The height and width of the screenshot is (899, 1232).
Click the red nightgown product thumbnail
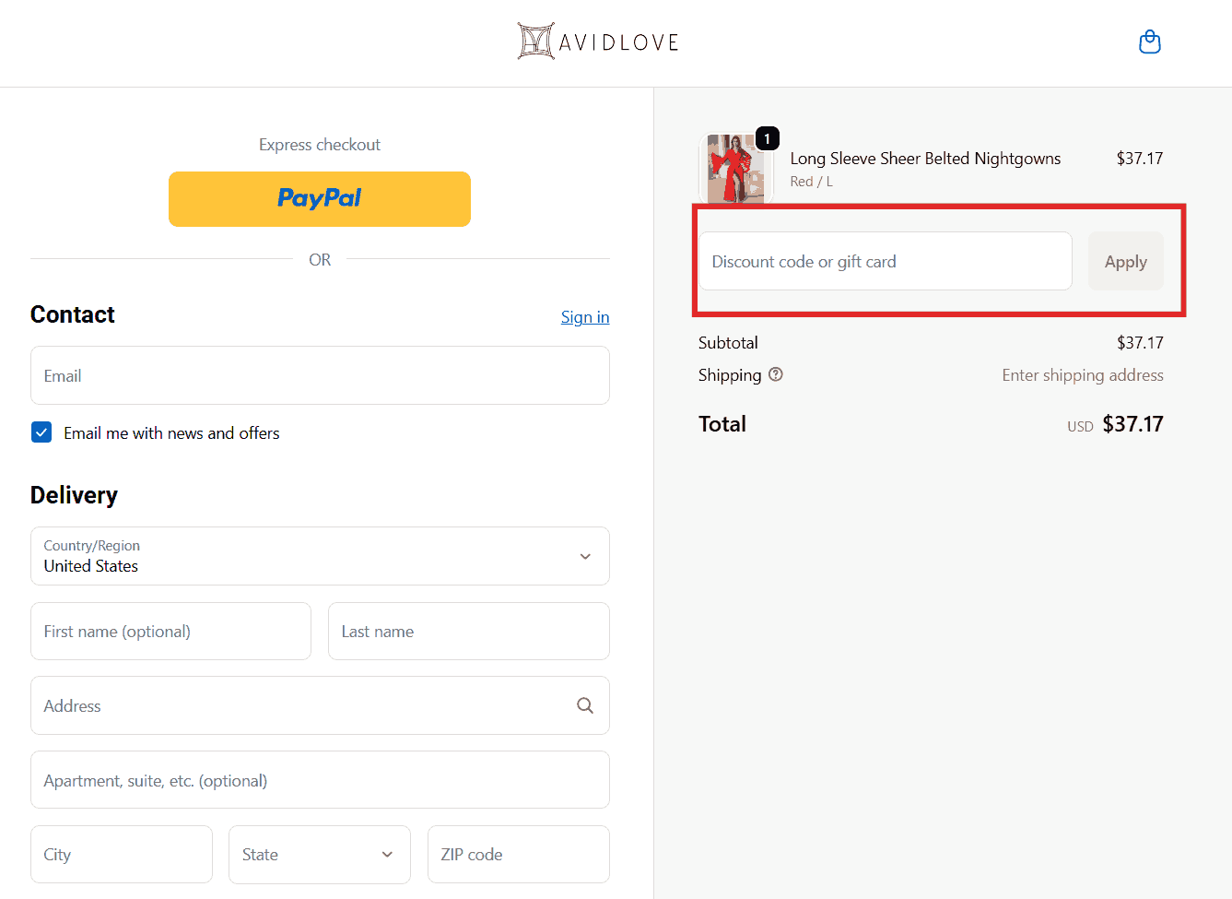(x=734, y=170)
